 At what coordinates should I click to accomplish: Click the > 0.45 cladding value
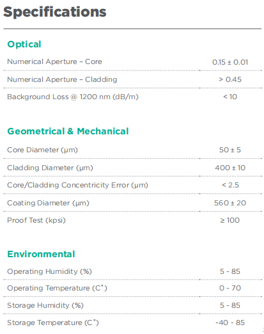(x=230, y=79)
